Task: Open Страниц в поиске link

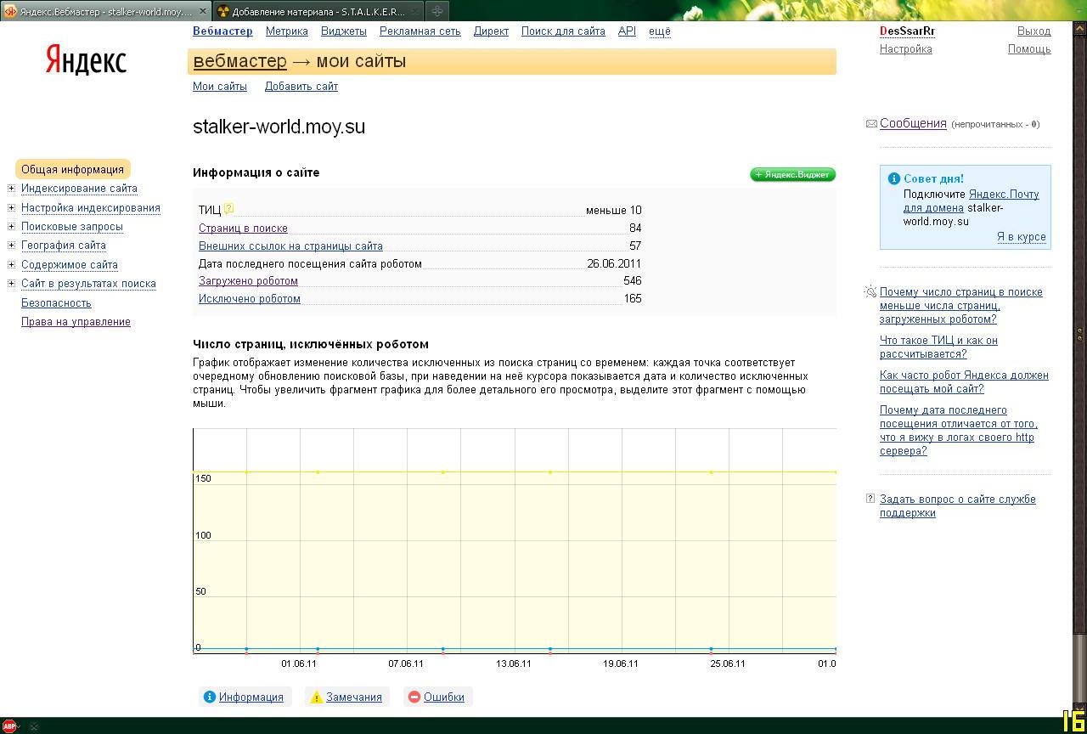Action: pos(243,228)
